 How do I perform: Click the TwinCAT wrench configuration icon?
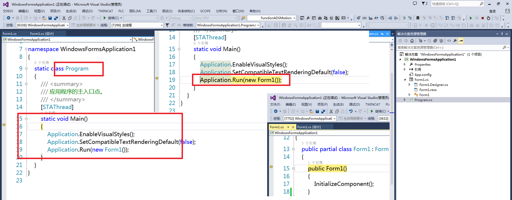coord(308,18)
